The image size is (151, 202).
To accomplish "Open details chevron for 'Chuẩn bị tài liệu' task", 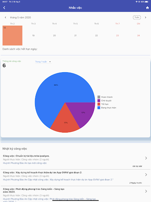I will point(146,158).
